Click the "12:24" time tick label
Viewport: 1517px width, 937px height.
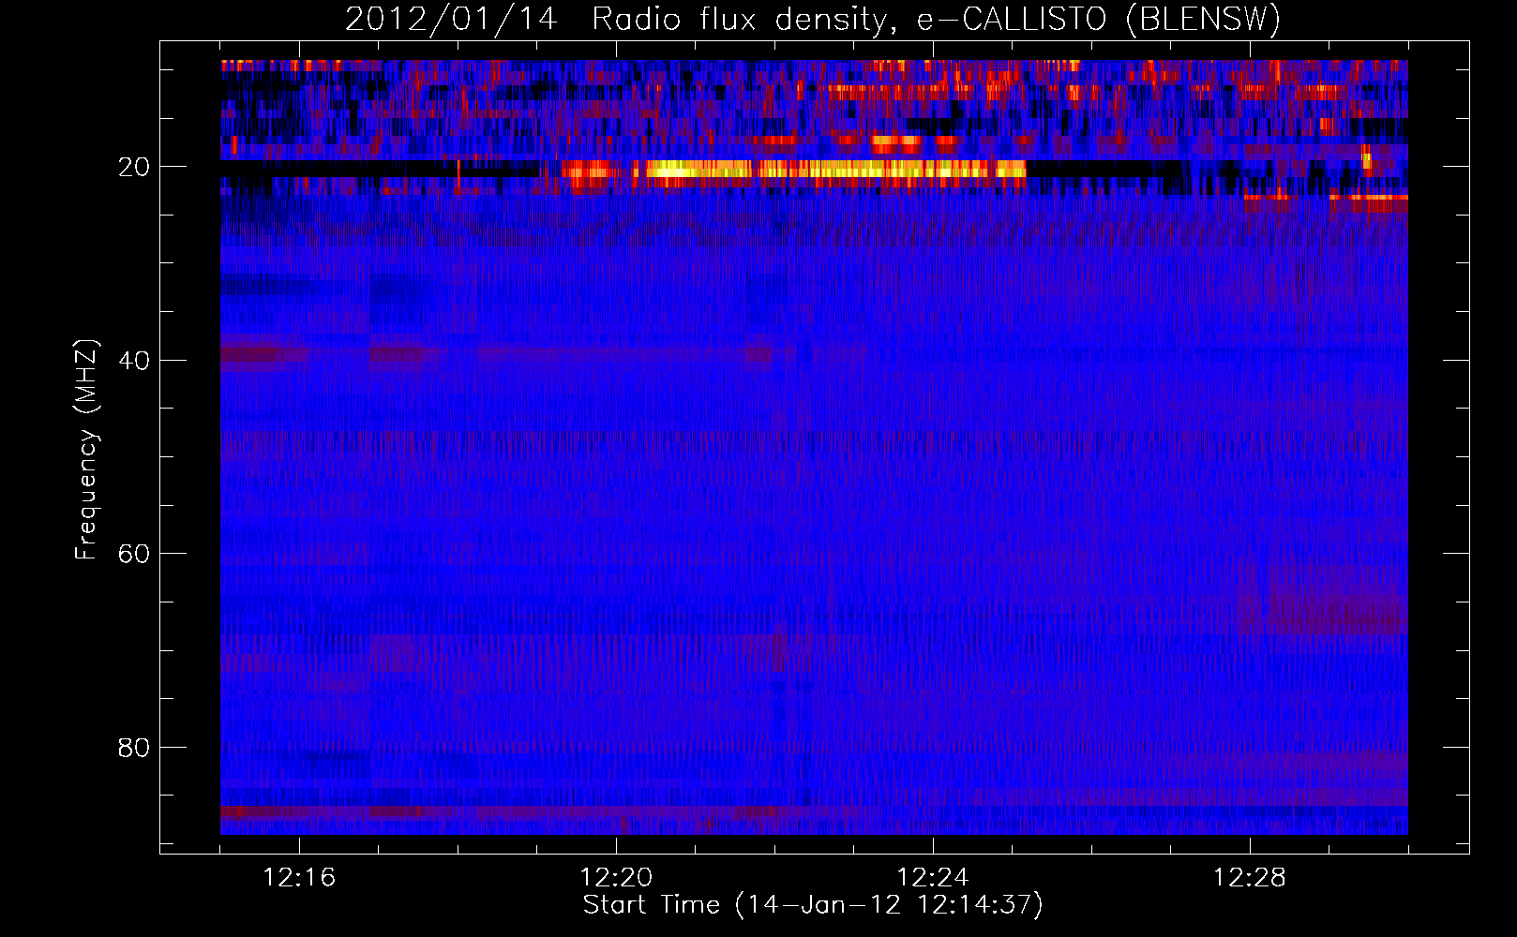(x=933, y=877)
